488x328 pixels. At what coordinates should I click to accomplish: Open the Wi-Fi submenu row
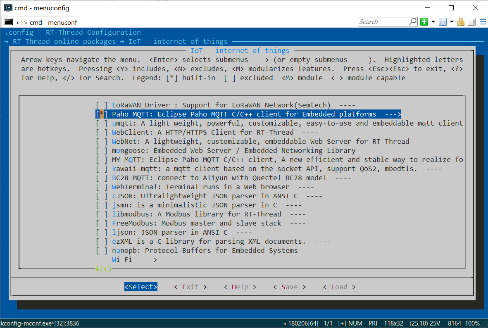coord(134,259)
